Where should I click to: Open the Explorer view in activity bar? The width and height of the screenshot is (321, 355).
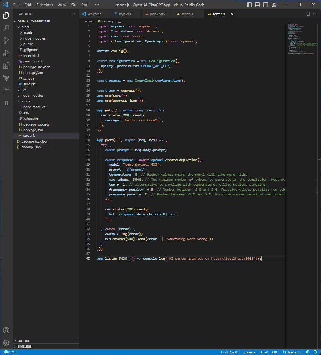pos(6,16)
